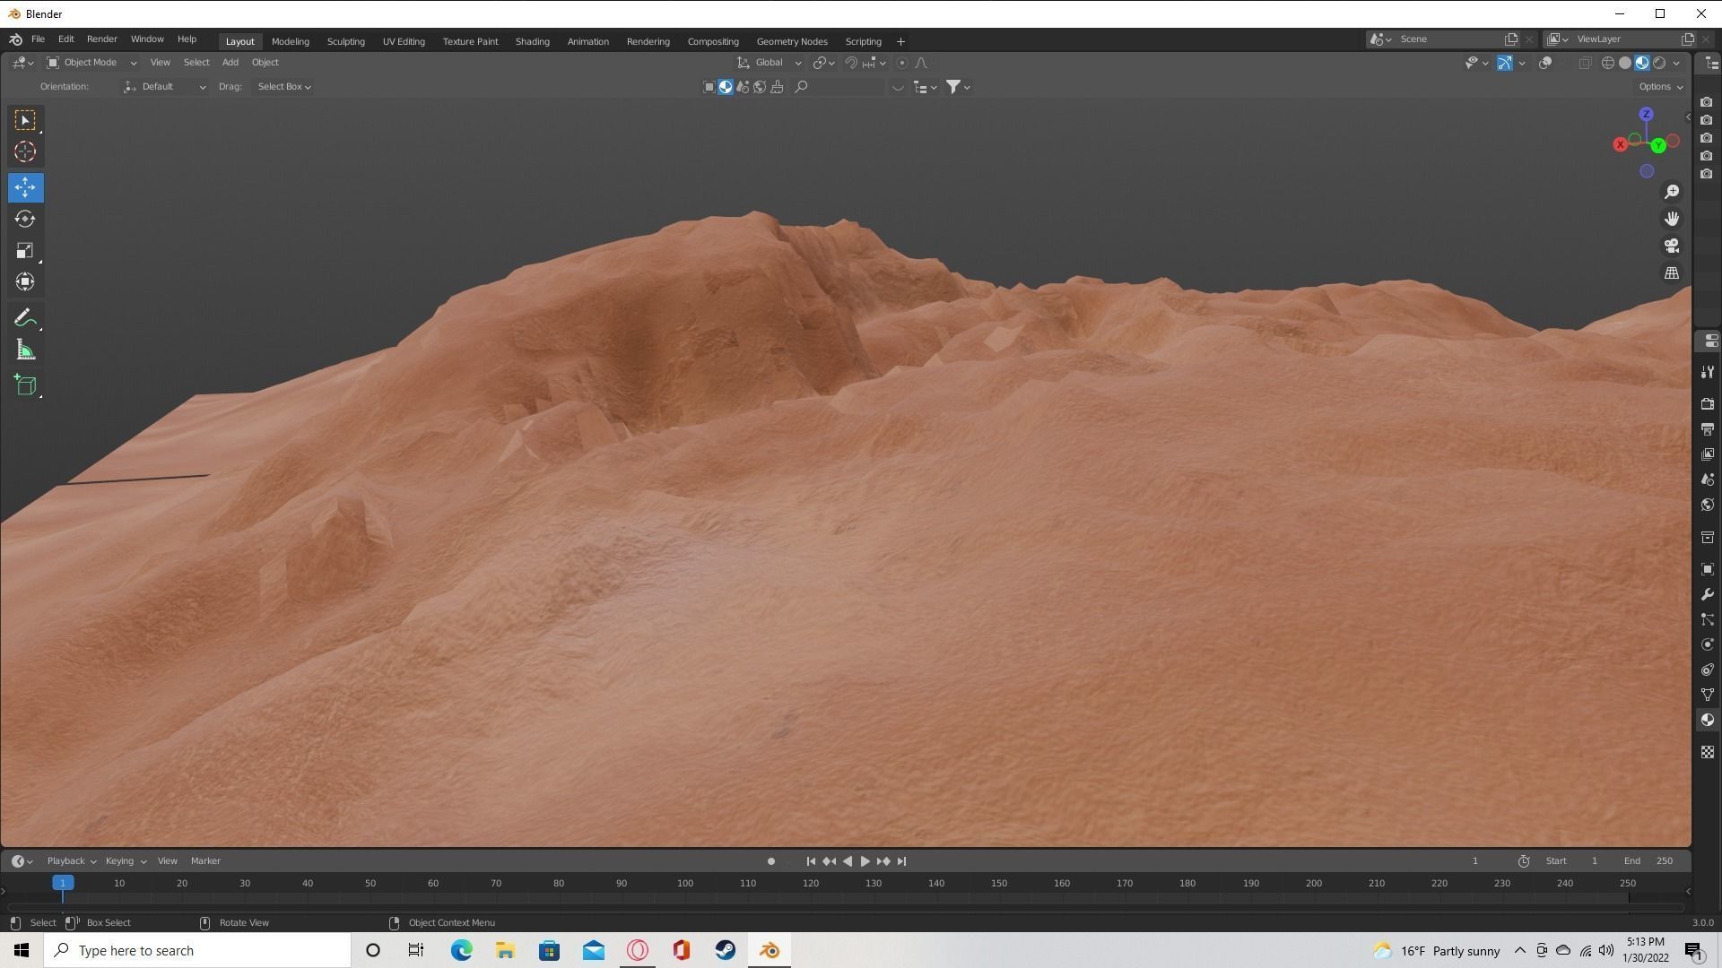The image size is (1722, 968).
Task: Select the combined Transform tool
Action: [25, 281]
